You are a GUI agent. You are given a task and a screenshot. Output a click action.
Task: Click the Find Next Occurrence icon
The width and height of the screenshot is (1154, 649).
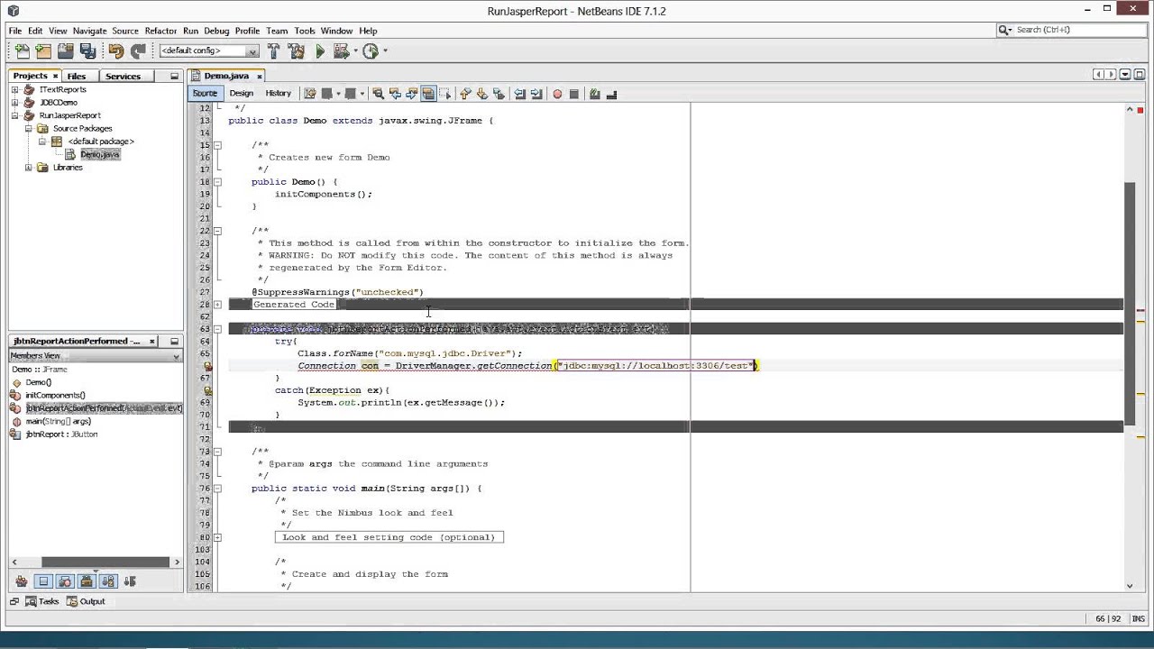412,94
